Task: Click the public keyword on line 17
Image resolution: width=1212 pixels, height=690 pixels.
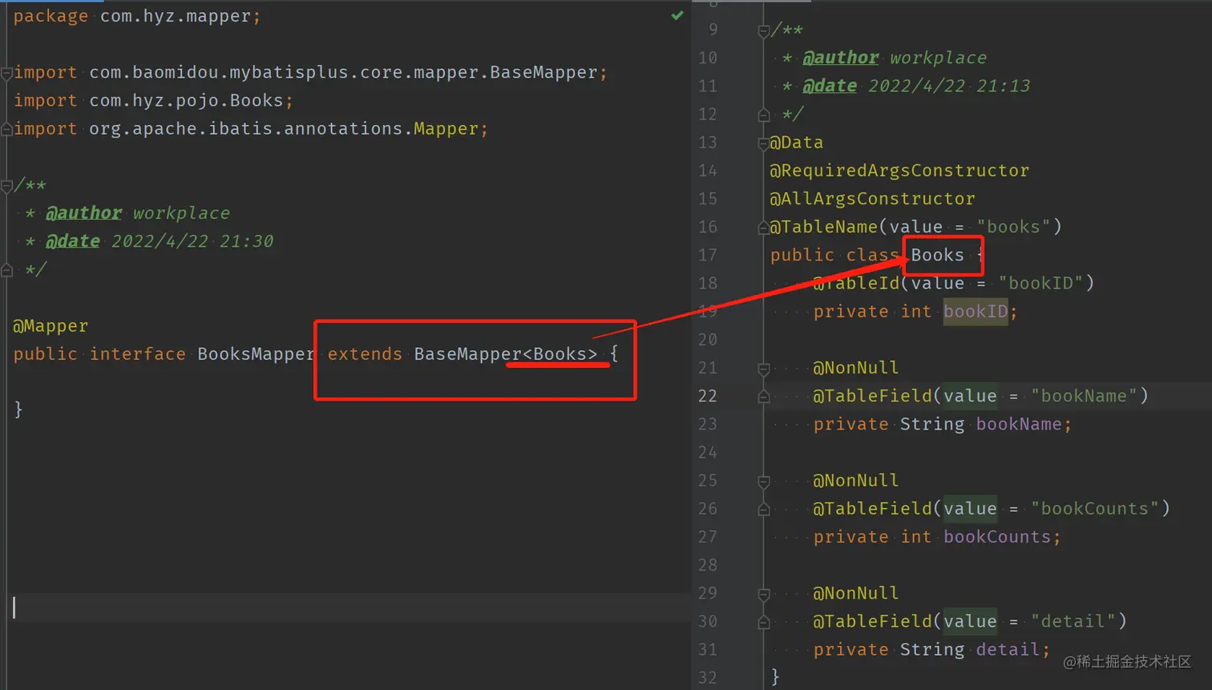Action: [802, 255]
